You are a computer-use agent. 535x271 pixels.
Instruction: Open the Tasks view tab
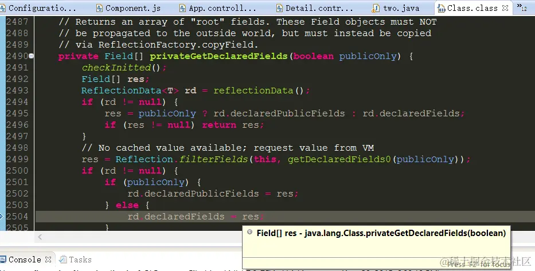[80, 260]
